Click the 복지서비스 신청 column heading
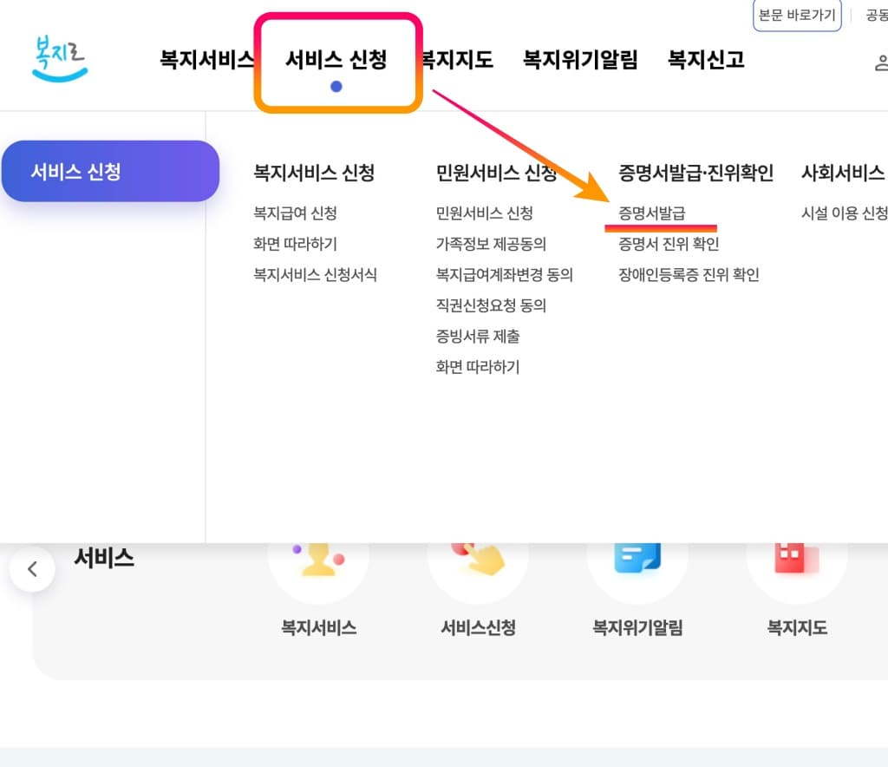This screenshot has height=767, width=888. coord(314,173)
